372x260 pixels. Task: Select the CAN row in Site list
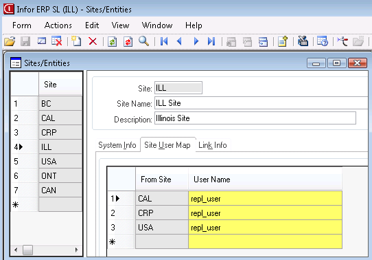tap(60, 190)
